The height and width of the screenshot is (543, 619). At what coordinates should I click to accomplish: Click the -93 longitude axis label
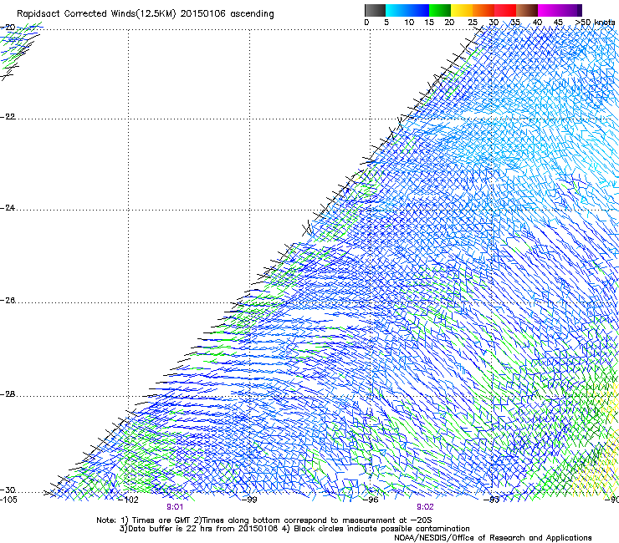[492, 500]
